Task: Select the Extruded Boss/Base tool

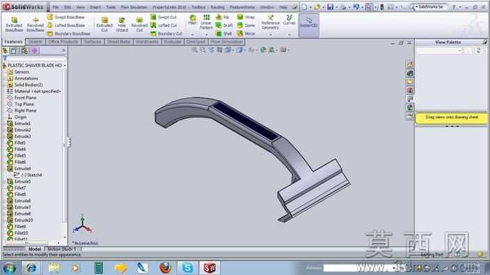Action: (x=14, y=24)
